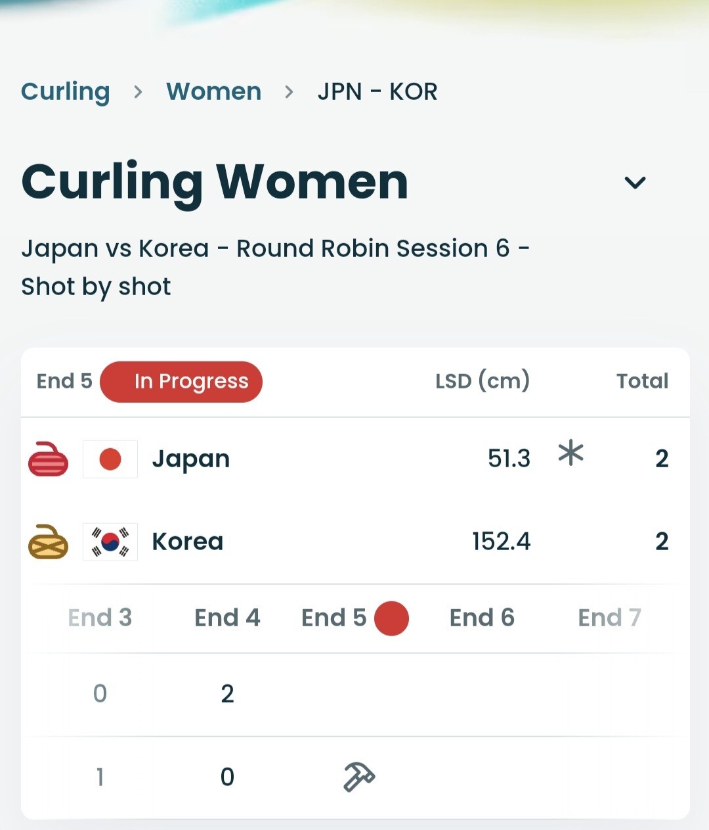Select the End 3 tab
The width and height of the screenshot is (709, 830).
(x=100, y=618)
